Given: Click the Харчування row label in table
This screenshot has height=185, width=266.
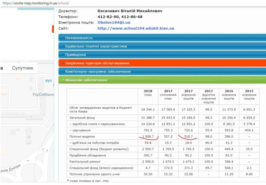Looking at the screenshot, I should click(x=80, y=131).
